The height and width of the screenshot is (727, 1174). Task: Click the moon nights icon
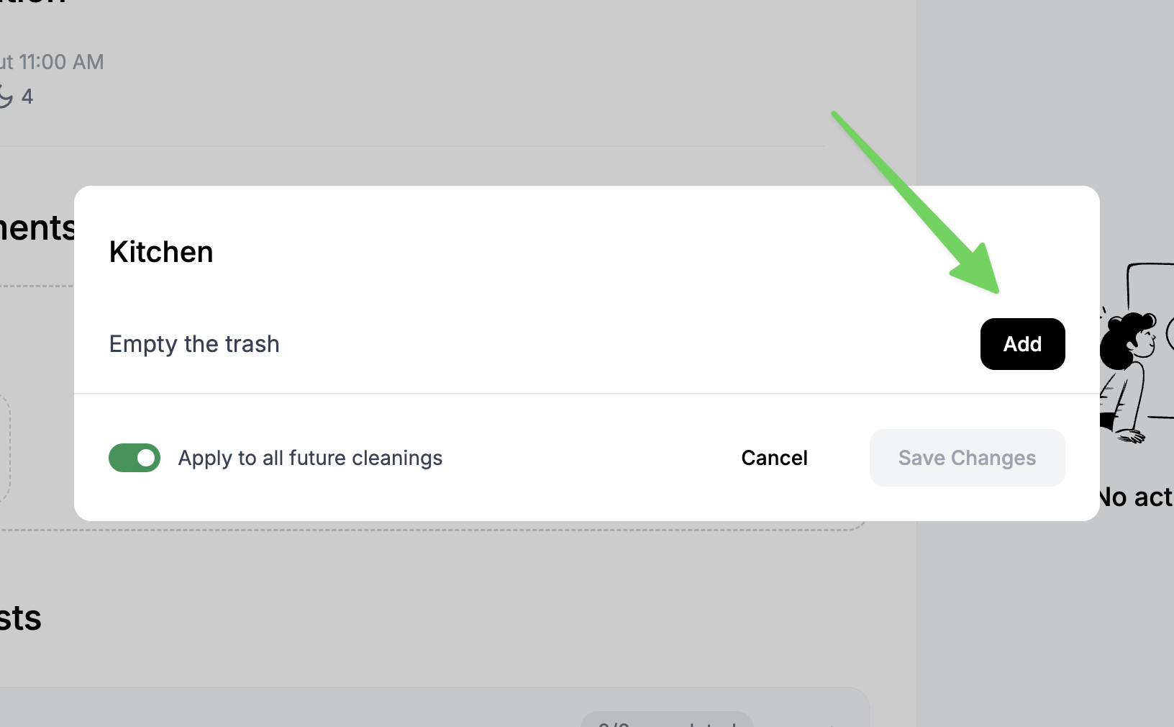(x=6, y=96)
